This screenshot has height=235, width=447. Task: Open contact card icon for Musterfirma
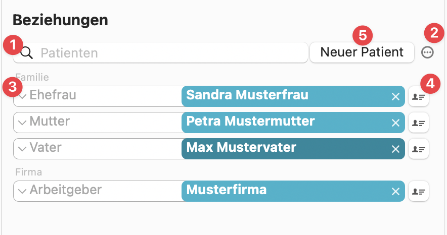419,191
